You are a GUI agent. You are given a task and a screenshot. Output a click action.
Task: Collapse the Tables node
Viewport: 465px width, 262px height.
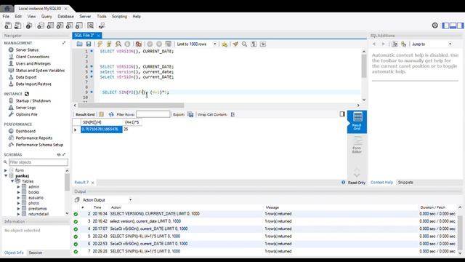pyautogui.click(x=12, y=181)
